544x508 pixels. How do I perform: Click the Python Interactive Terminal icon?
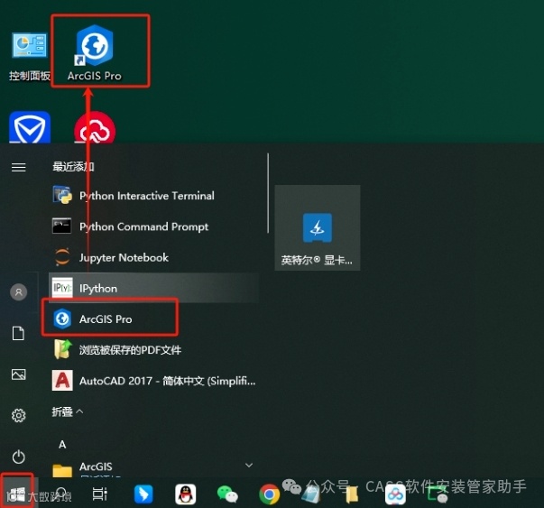62,196
